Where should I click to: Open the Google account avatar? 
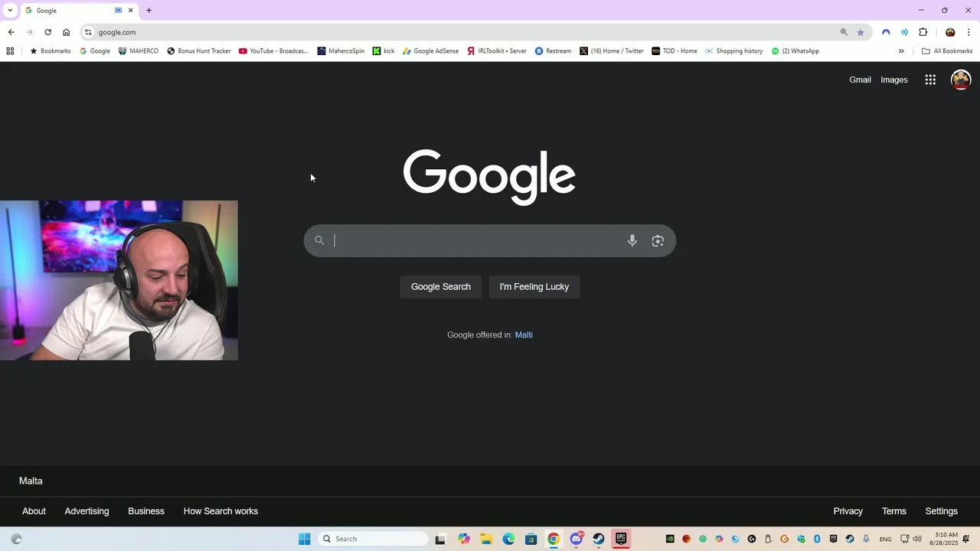tap(961, 80)
